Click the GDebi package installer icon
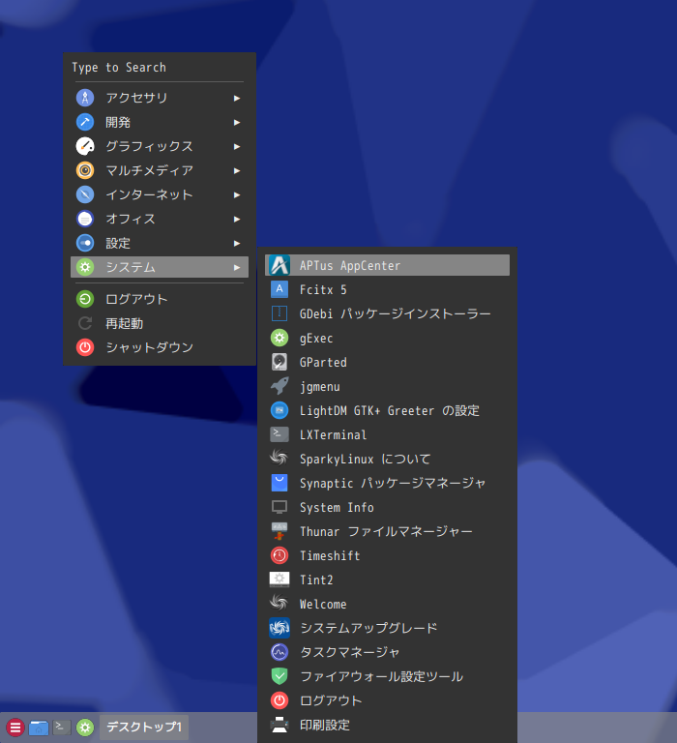 click(x=280, y=313)
